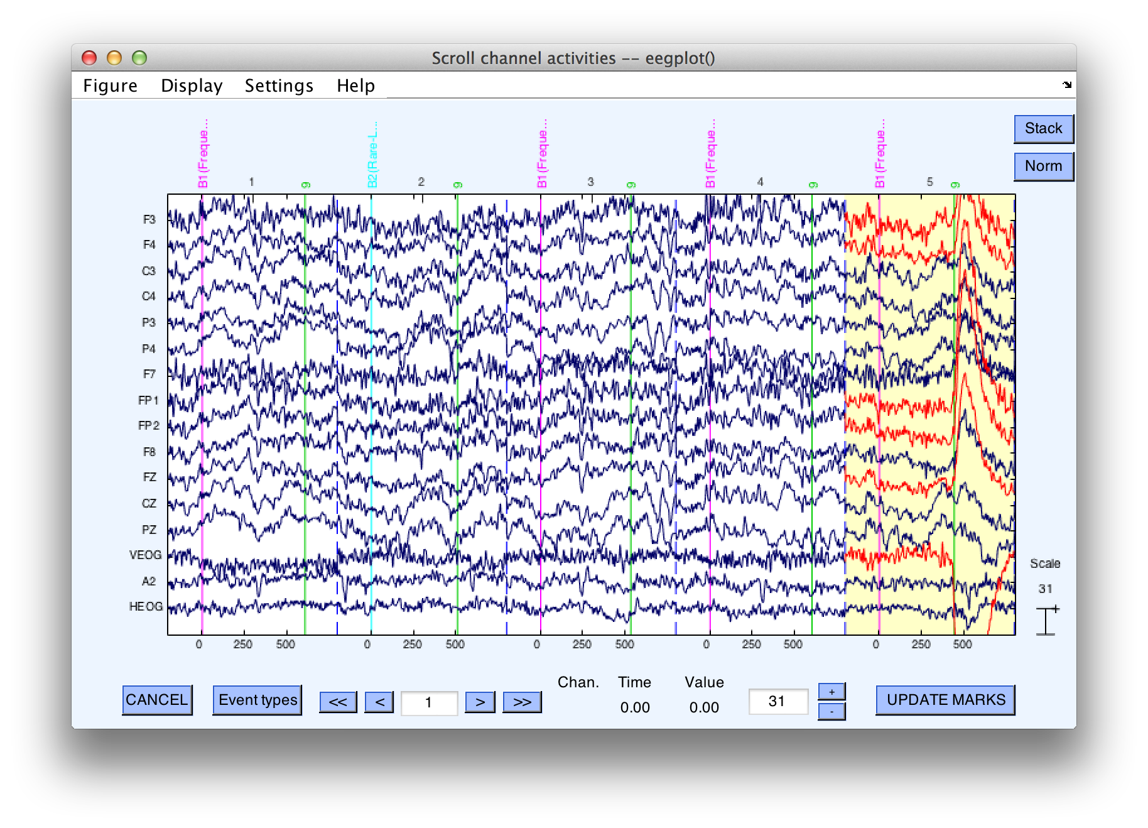This screenshot has height=828, width=1148.
Task: Open the Help menu
Action: [x=355, y=85]
